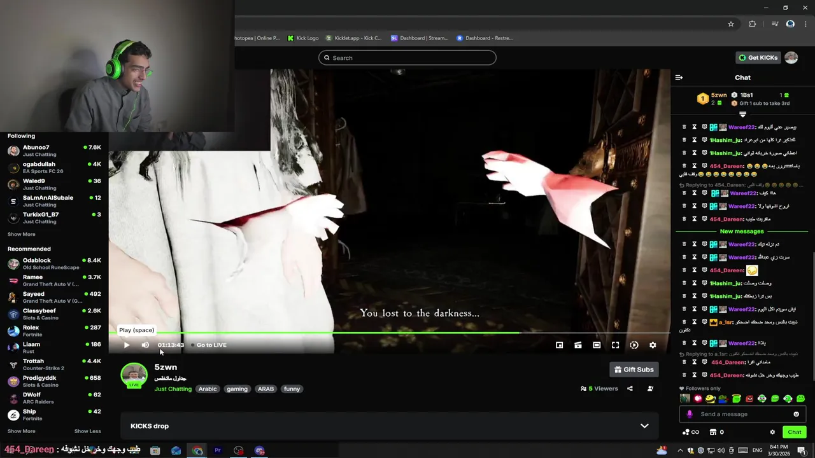Screen dimensions: 815x458
Task: Show hidden system tray icons
Action: coord(681,450)
